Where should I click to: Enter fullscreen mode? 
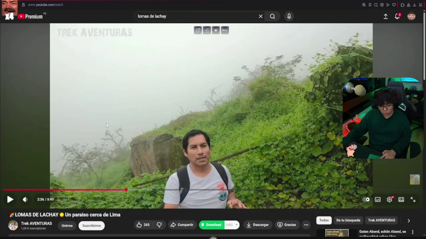(413, 199)
